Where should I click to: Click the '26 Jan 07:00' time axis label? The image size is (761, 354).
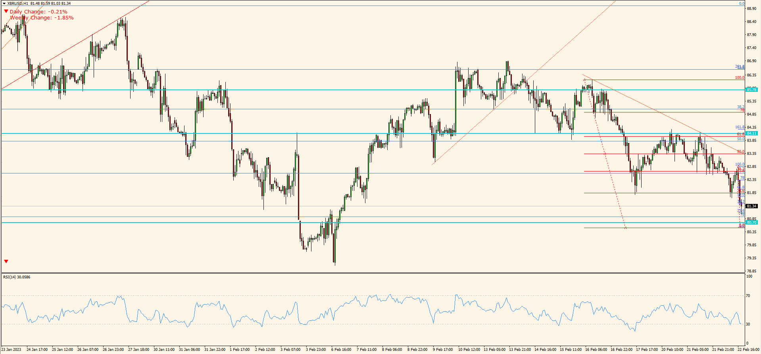(x=88, y=350)
